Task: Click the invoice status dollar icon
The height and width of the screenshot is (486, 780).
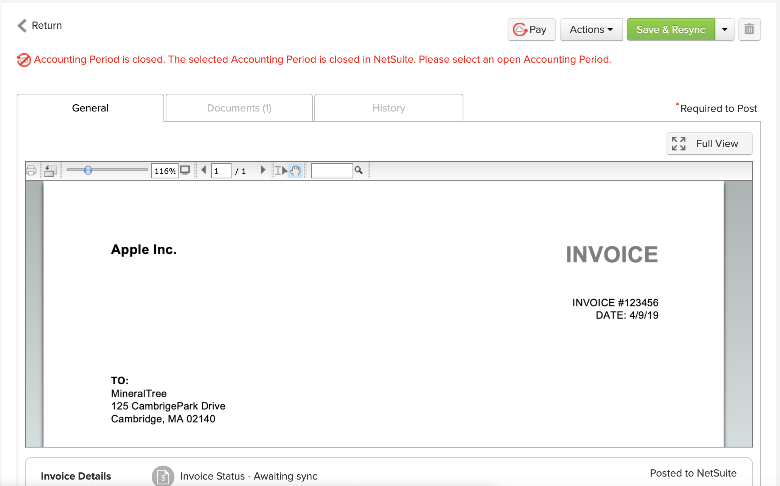Action: pos(163,476)
